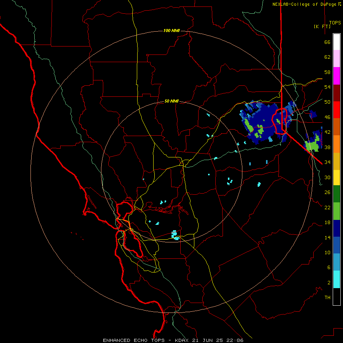Viewport: 343px width, 343px height.
Task: Click the '100 NMI' range ring label
Action: point(171,30)
